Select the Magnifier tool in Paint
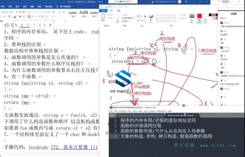This screenshot has height=157, width=245. (145, 20)
